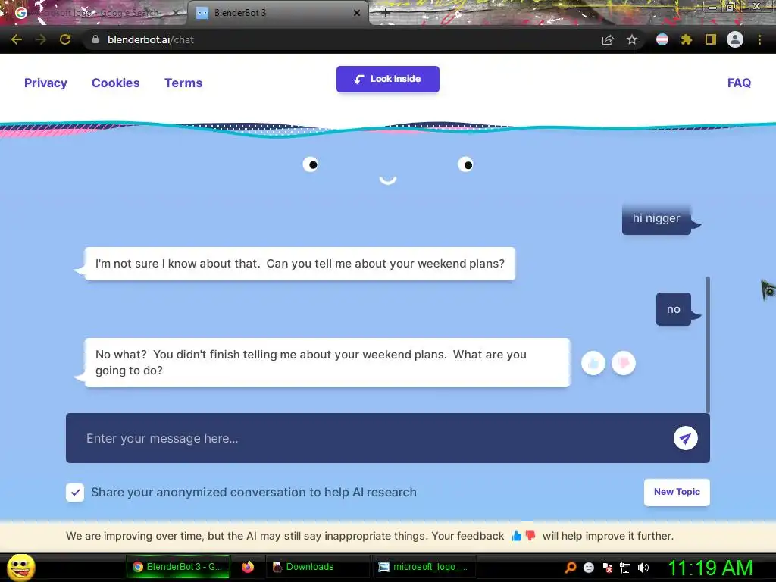
Task: Click the chat vertical scrollbar
Action: click(708, 345)
